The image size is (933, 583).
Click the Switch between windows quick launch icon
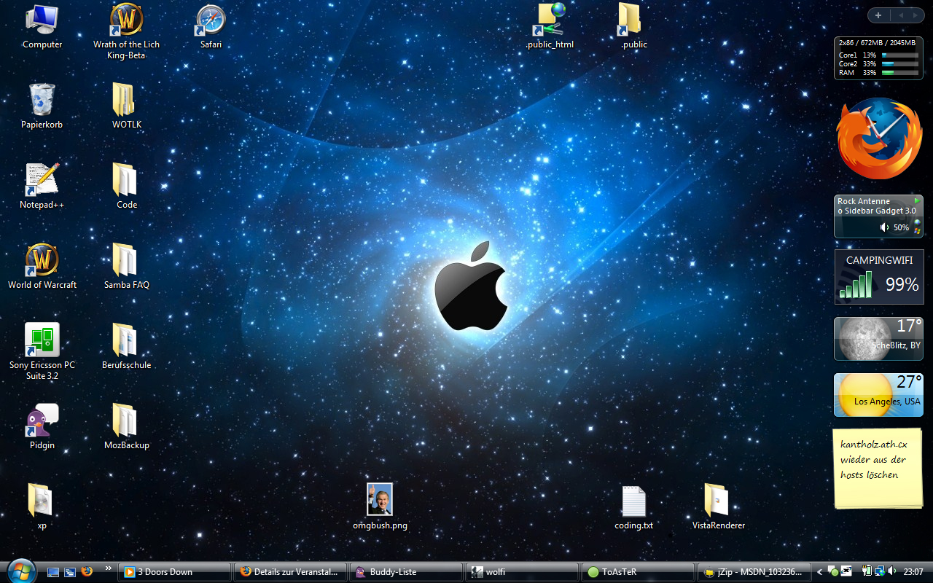(x=70, y=572)
